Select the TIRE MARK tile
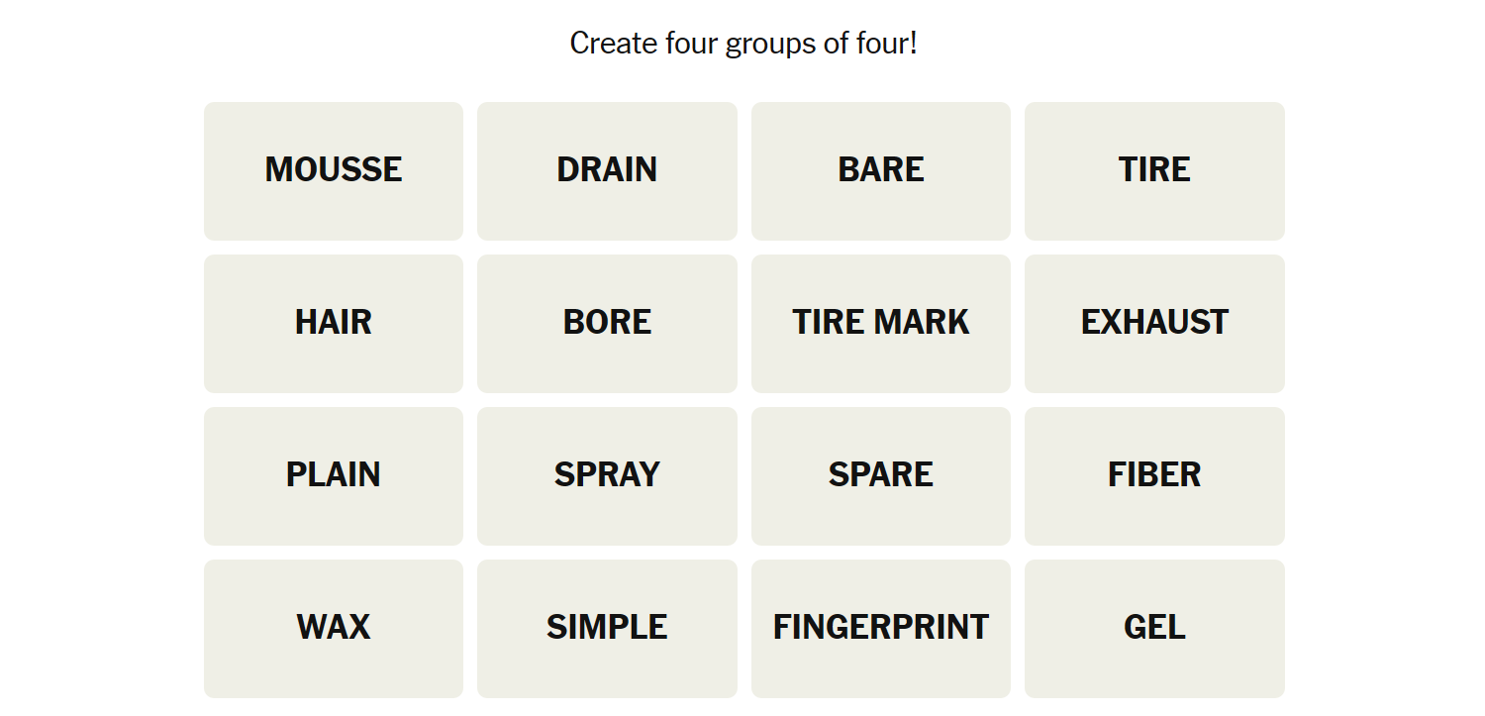Viewport: 1485px width, 716px height. coord(880,323)
